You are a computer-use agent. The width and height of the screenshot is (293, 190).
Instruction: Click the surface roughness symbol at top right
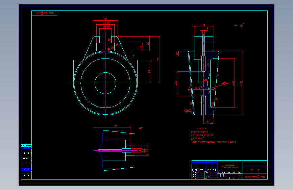point(242,25)
